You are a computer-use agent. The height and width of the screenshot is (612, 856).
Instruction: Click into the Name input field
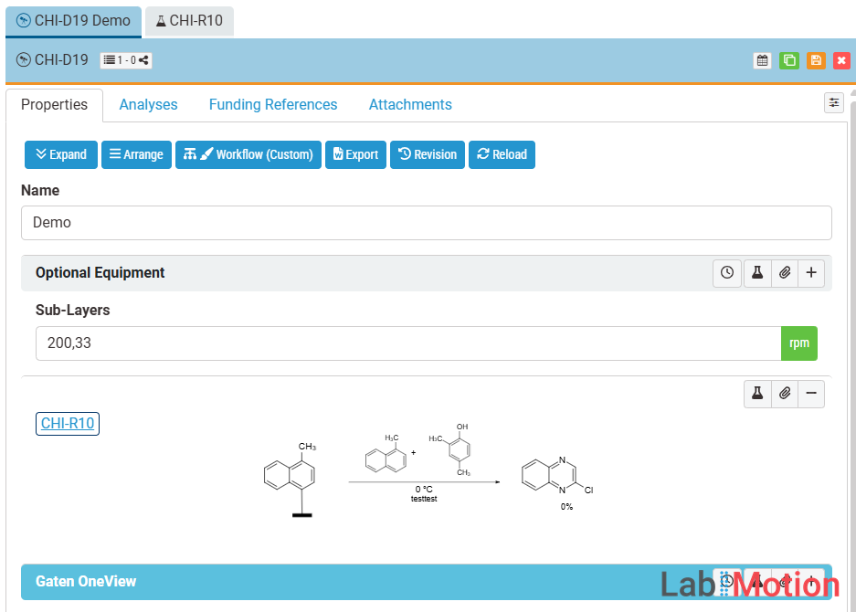426,223
